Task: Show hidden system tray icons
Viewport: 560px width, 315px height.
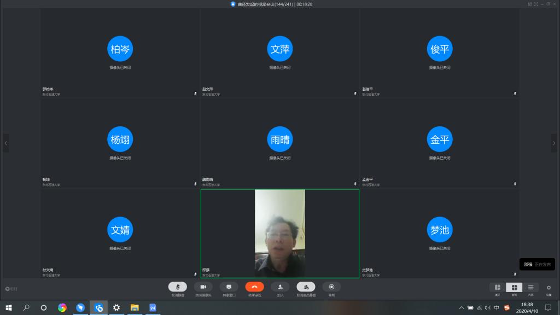Action: [x=462, y=308]
